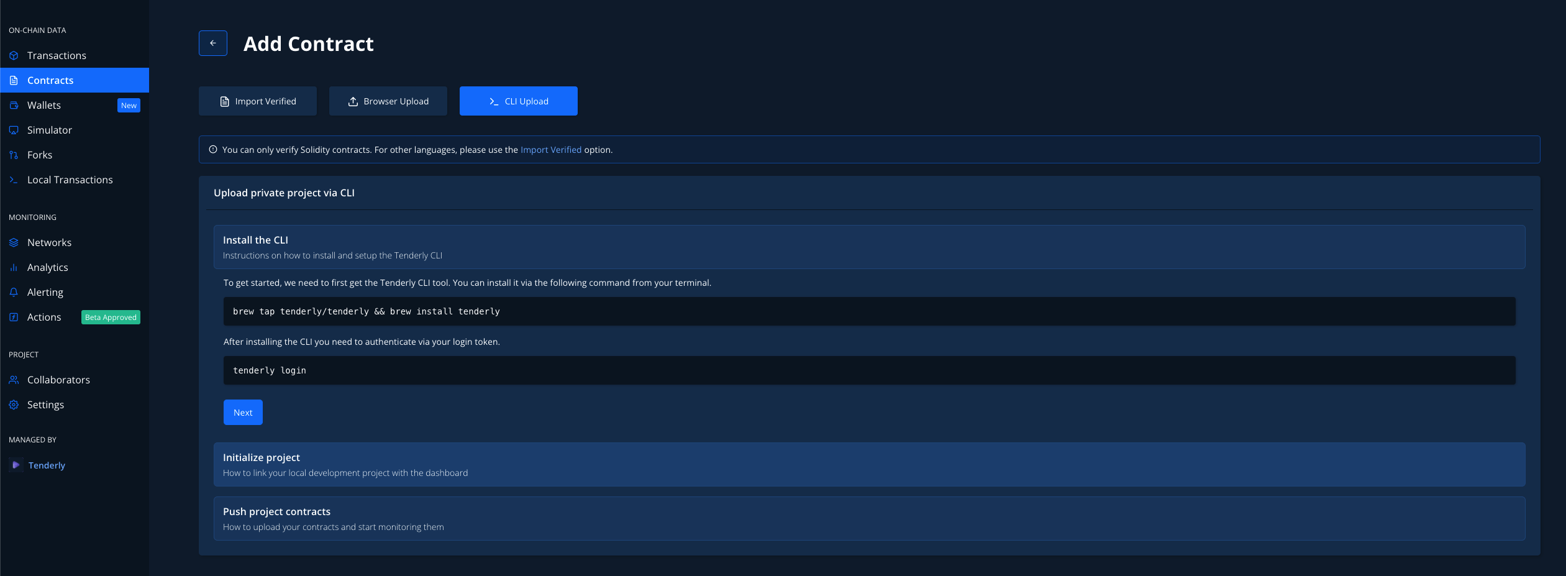
Task: Open the Simulator section
Action: click(x=75, y=130)
